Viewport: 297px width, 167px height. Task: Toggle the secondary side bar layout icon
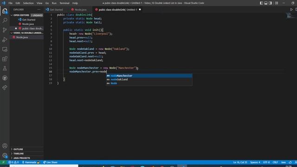tap(270, 3)
